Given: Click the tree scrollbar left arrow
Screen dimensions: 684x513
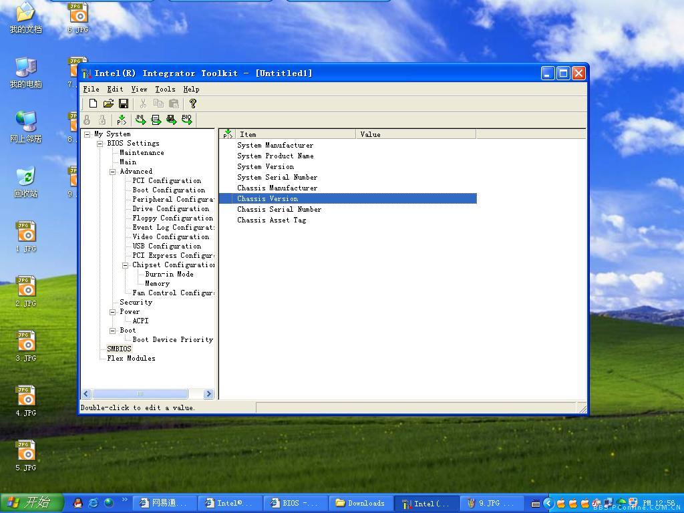Looking at the screenshot, I should pyautogui.click(x=86, y=394).
